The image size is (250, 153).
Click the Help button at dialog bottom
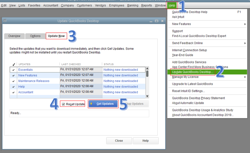146,141
